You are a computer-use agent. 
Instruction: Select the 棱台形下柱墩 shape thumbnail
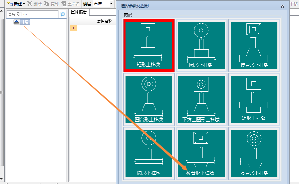tap(201, 153)
